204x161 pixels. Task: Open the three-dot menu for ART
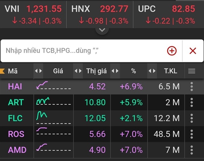click(192, 102)
